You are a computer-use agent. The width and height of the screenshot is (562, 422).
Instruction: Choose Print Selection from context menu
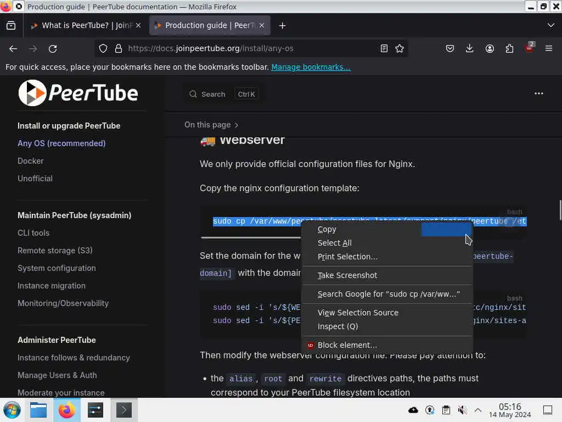coord(387,257)
